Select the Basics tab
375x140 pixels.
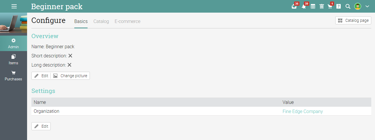tap(81, 22)
